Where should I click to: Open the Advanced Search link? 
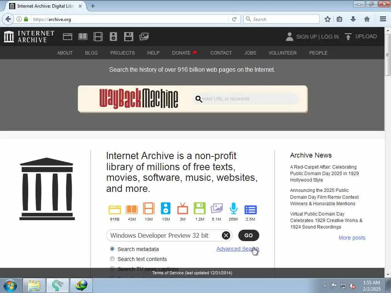point(238,249)
